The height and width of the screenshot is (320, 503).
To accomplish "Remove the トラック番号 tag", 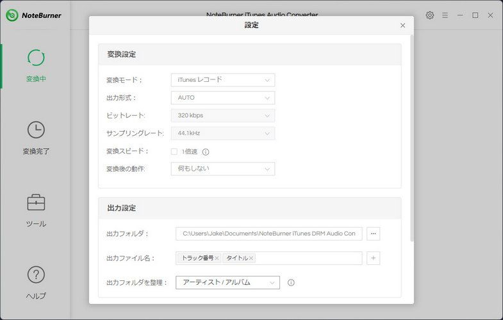I will 217,258.
